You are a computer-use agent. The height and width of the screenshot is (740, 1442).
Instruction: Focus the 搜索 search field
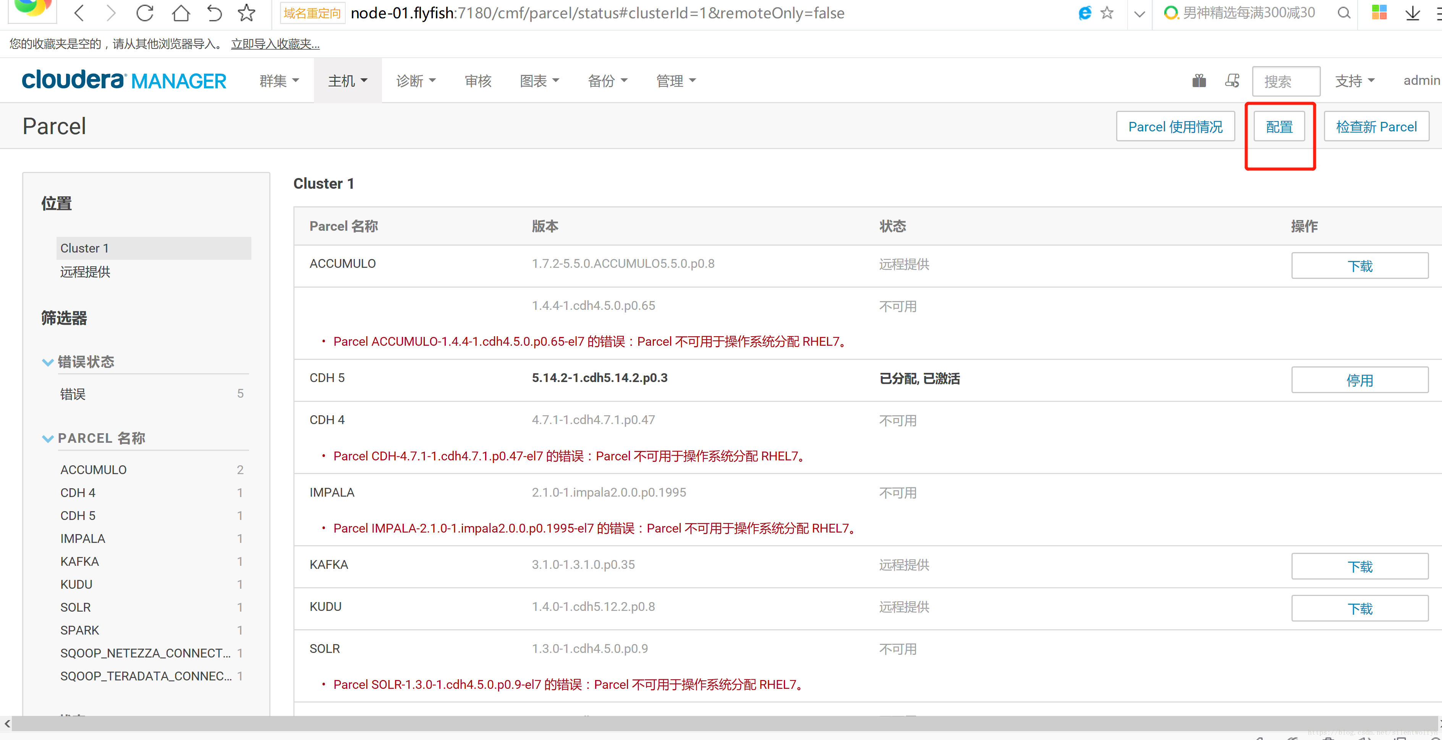pos(1286,81)
